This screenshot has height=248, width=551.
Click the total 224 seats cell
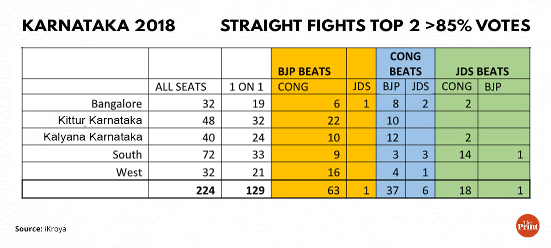click(204, 190)
